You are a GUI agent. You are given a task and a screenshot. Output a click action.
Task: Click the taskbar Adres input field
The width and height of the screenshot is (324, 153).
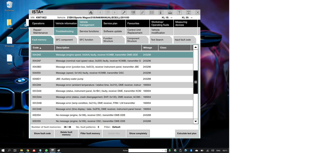click(x=145, y=150)
